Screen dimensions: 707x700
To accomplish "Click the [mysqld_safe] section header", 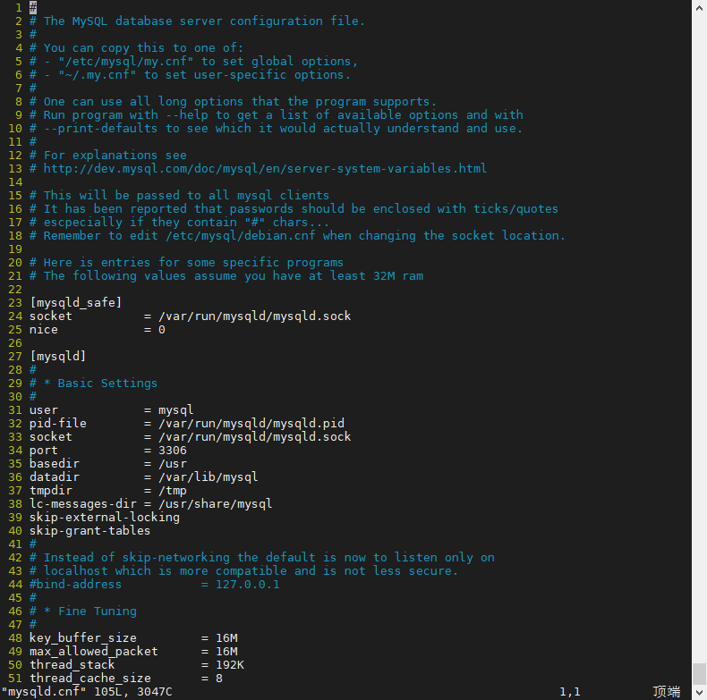I will [75, 303].
